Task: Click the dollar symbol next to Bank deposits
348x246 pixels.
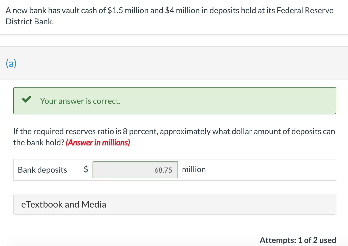Action: tap(86, 169)
